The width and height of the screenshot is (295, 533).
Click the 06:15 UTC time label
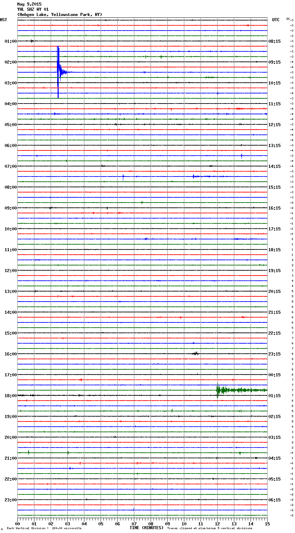click(x=275, y=500)
